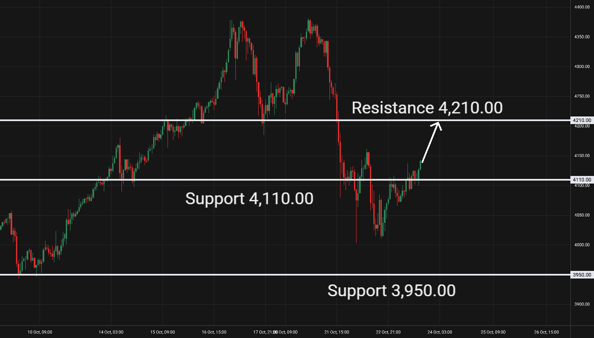Click the 25 Oct, 09:00 time label

pos(493,332)
